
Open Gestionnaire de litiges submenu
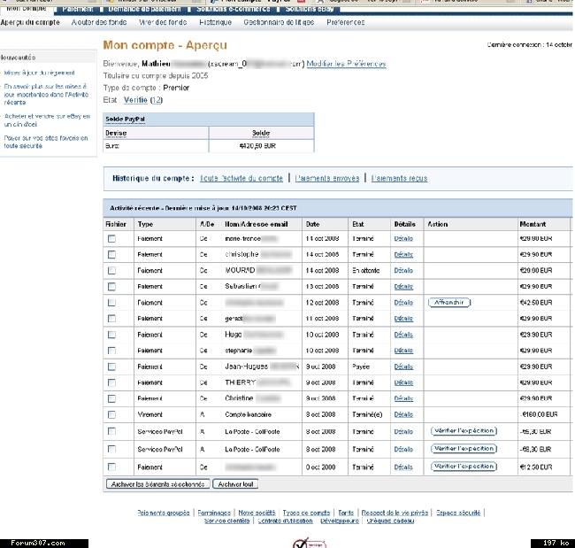click(x=279, y=22)
